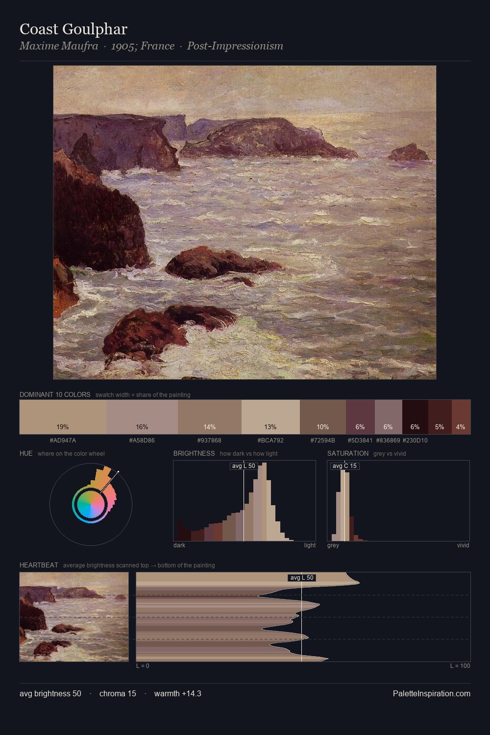
Task: Click the 19% swatch colored #AD947A
Action: (63, 417)
